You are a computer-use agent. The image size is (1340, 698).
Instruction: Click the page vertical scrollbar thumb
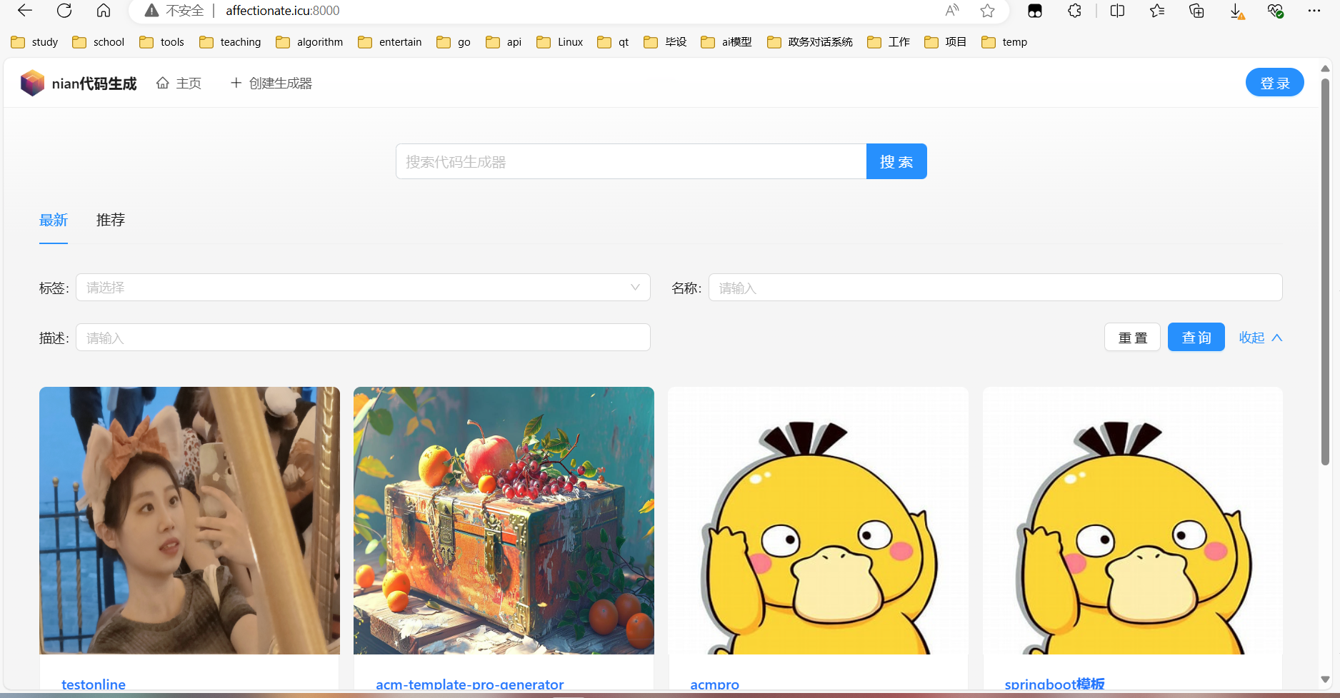pos(1325,271)
